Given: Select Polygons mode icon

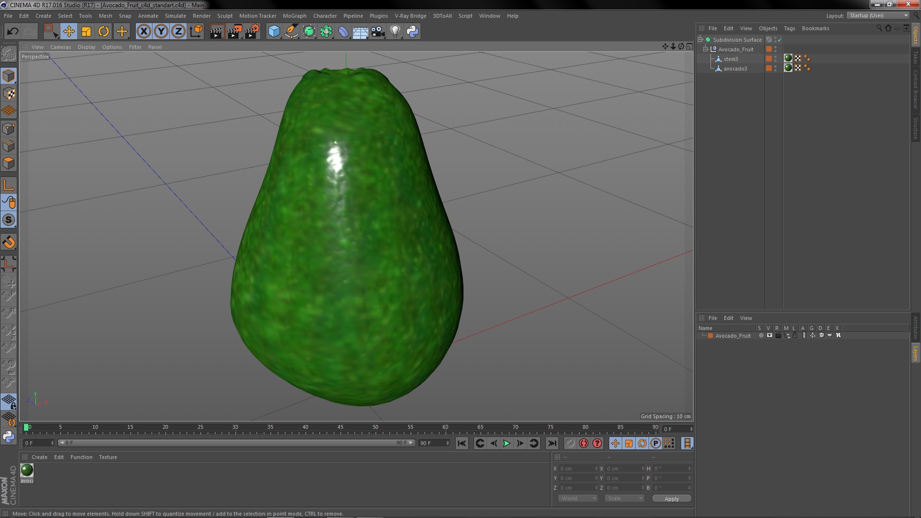Looking at the screenshot, I should tap(9, 163).
